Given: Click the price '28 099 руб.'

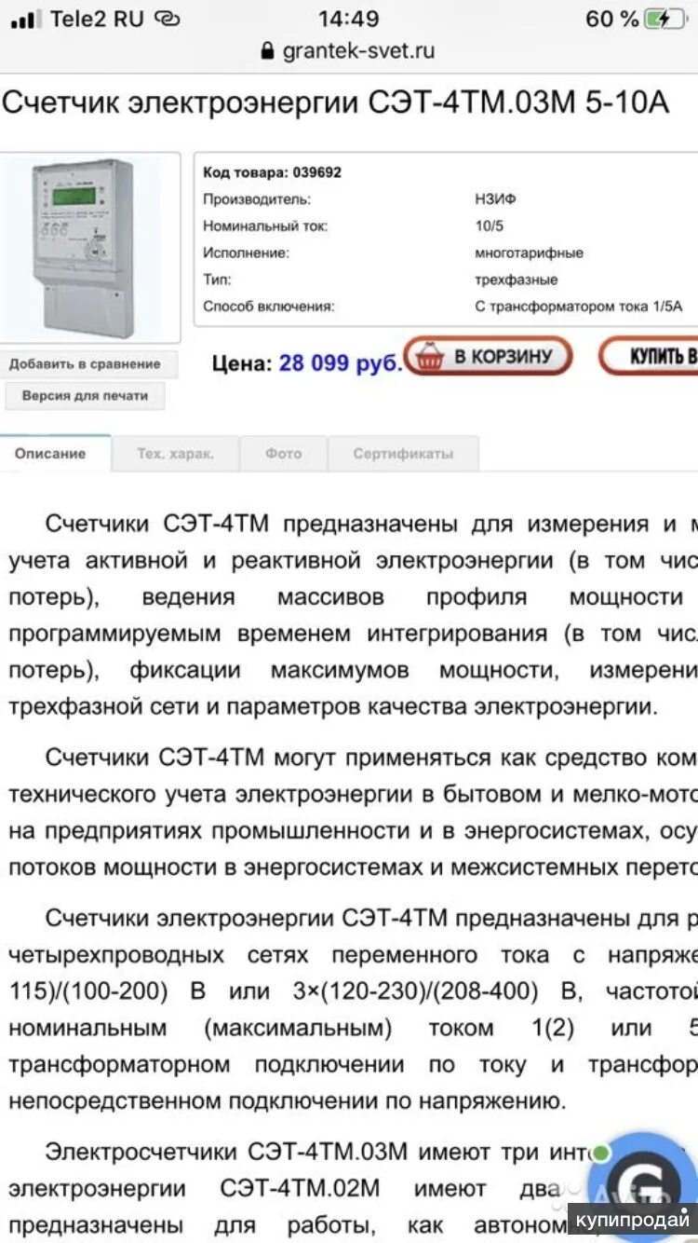Looking at the screenshot, I should point(341,362).
